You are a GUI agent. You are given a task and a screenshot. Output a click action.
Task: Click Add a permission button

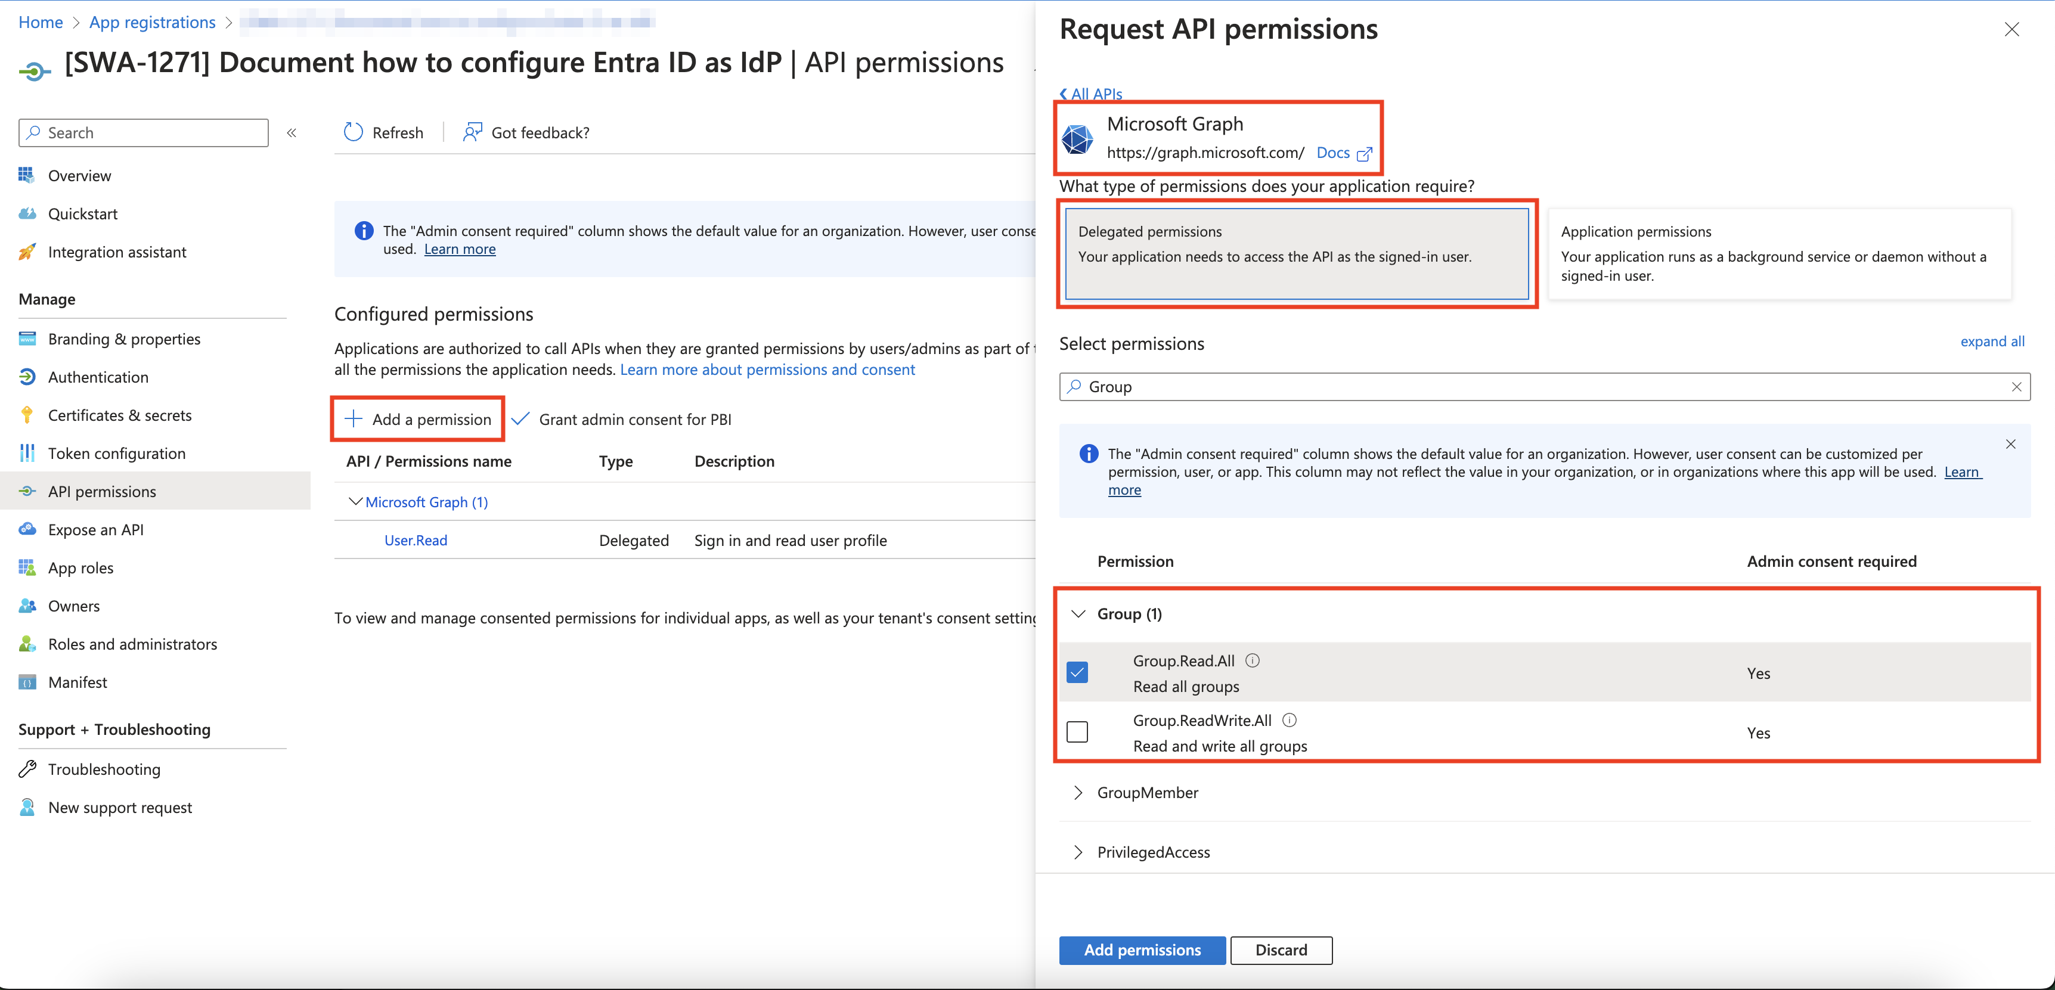[x=418, y=419]
